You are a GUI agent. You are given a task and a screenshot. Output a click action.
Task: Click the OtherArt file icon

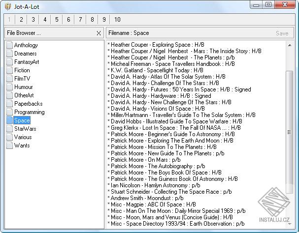(9, 95)
